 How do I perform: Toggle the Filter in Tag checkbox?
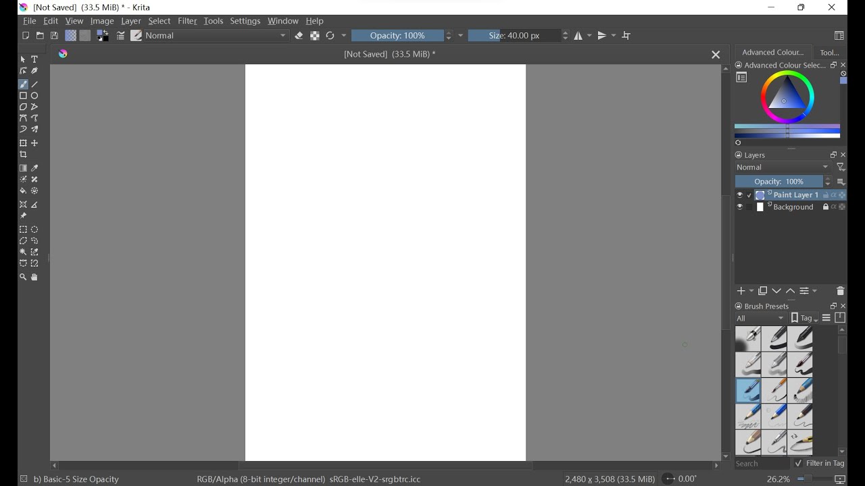click(x=799, y=464)
